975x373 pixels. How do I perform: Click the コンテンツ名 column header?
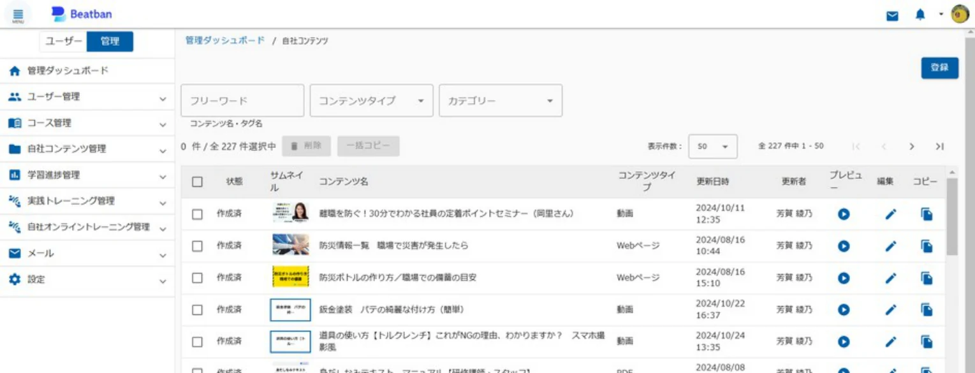(x=344, y=182)
